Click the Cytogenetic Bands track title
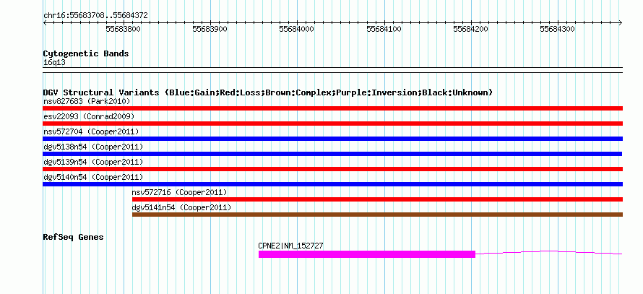 pyautogui.click(x=86, y=53)
